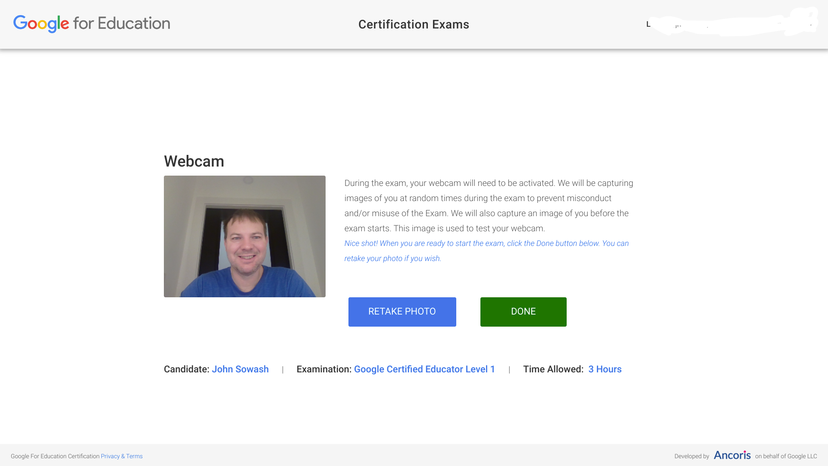
Task: Click candidate name John Sowash
Action: (240, 369)
